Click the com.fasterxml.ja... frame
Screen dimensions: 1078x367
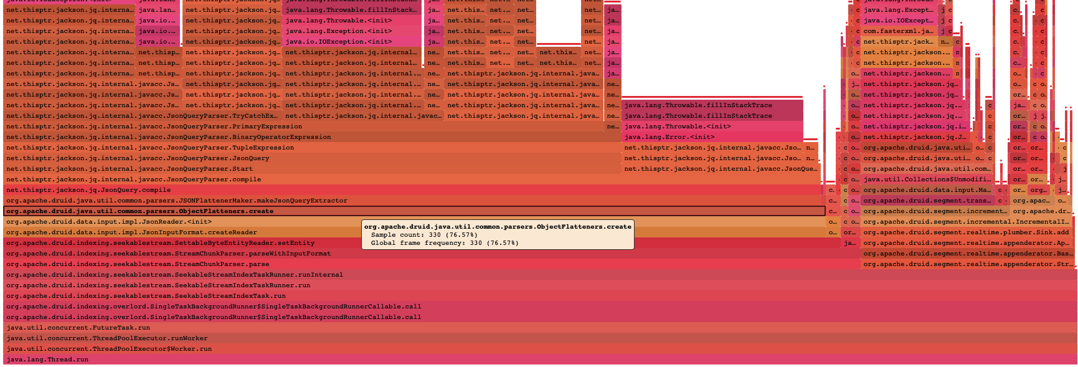tap(899, 31)
